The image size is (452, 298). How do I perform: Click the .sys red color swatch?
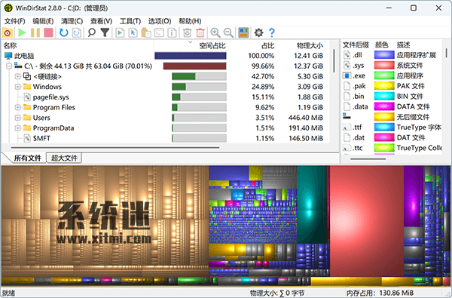coord(384,66)
